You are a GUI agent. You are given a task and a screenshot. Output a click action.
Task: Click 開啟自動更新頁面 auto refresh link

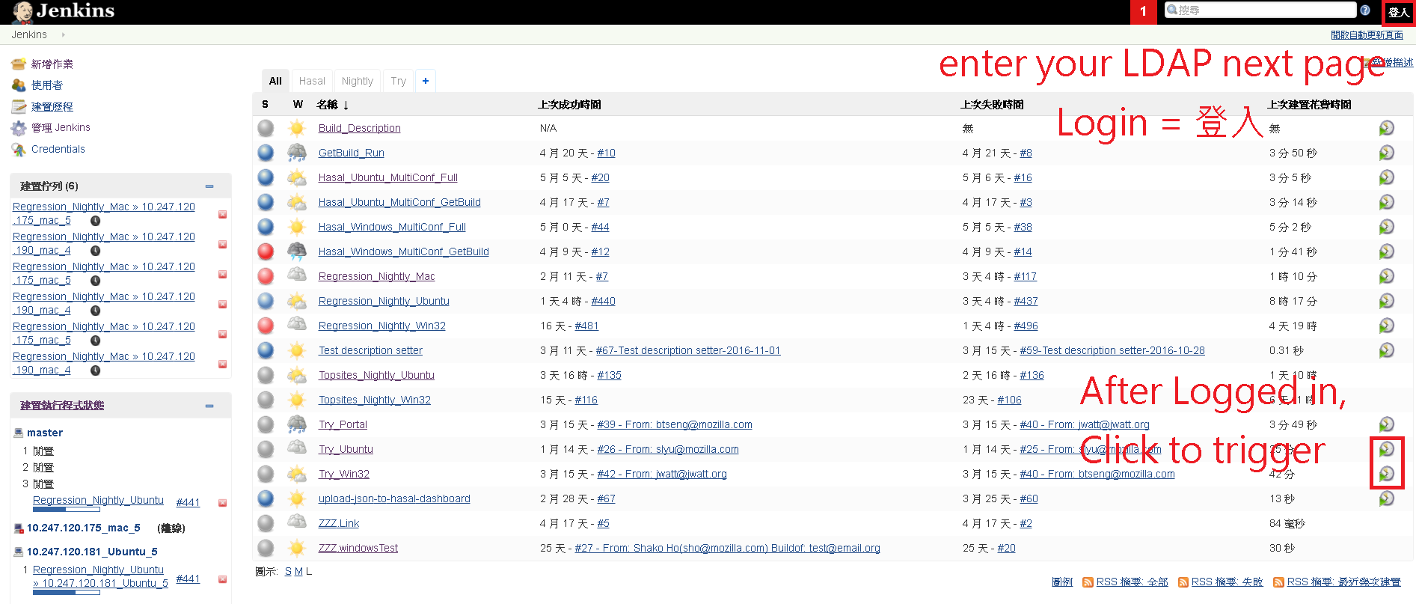click(x=1367, y=35)
